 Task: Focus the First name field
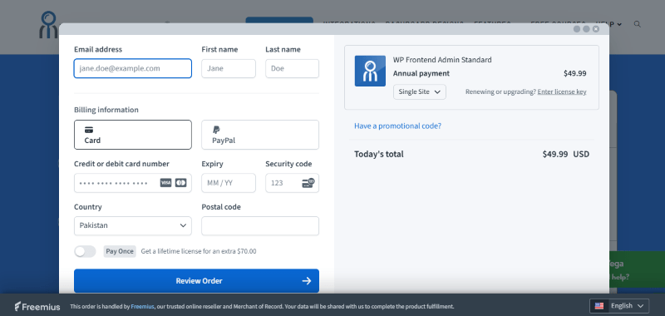coord(229,68)
